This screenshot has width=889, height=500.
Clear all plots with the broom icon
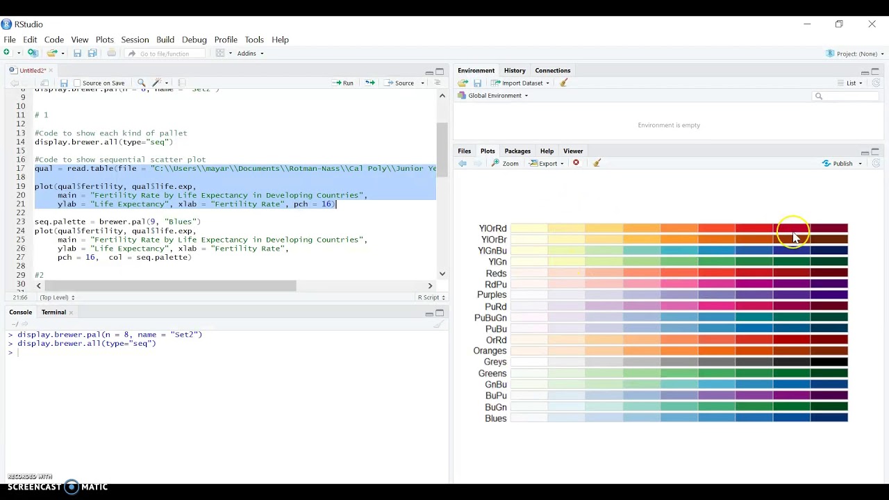597,163
